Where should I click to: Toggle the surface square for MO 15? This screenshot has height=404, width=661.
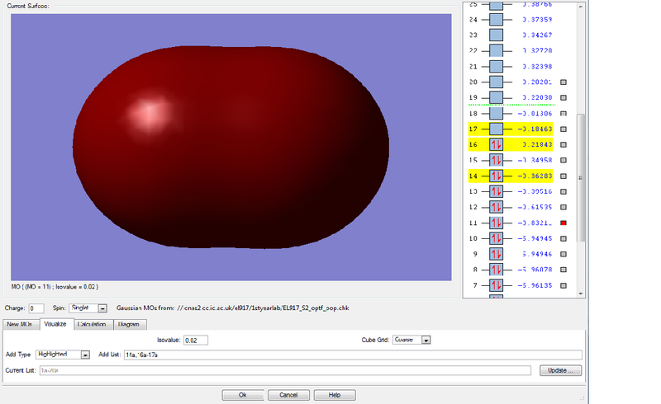coord(564,160)
